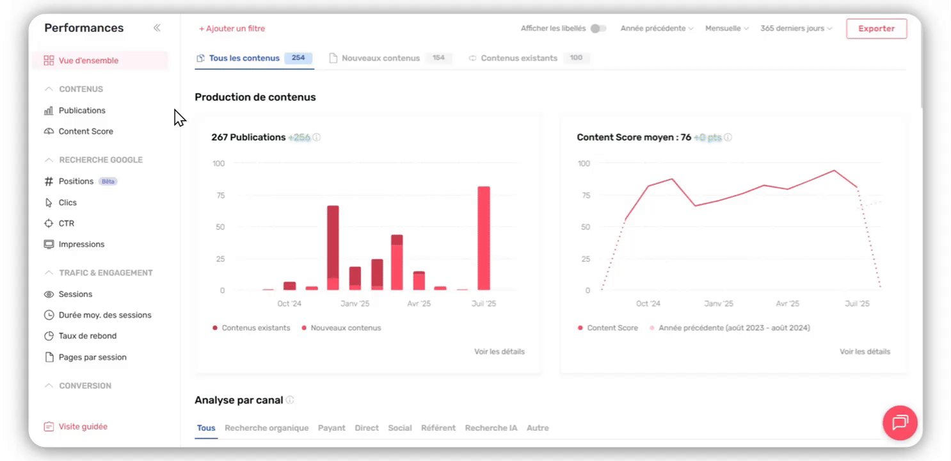Toggle Content Score legend series

click(607, 328)
